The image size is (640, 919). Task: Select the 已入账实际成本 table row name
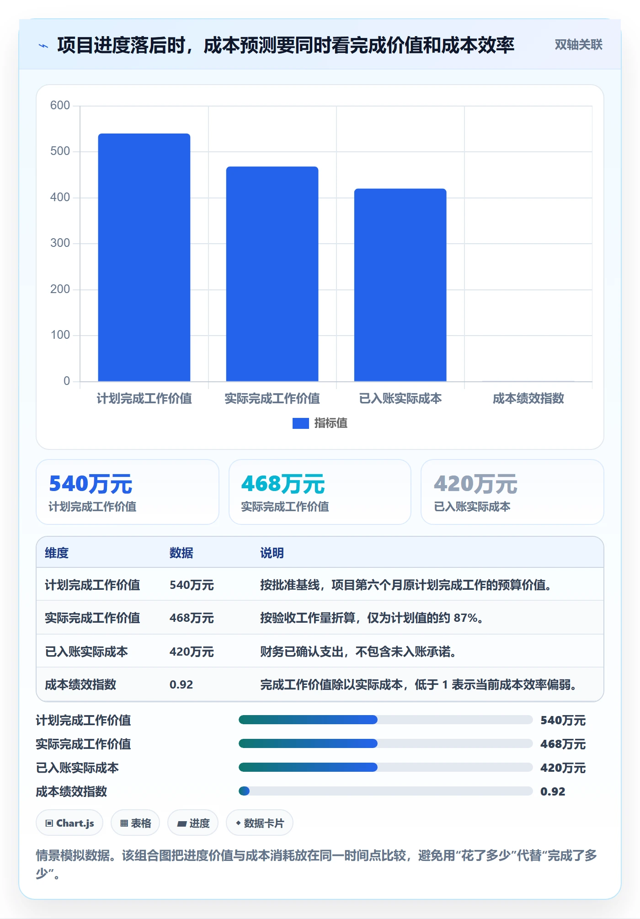point(86,652)
